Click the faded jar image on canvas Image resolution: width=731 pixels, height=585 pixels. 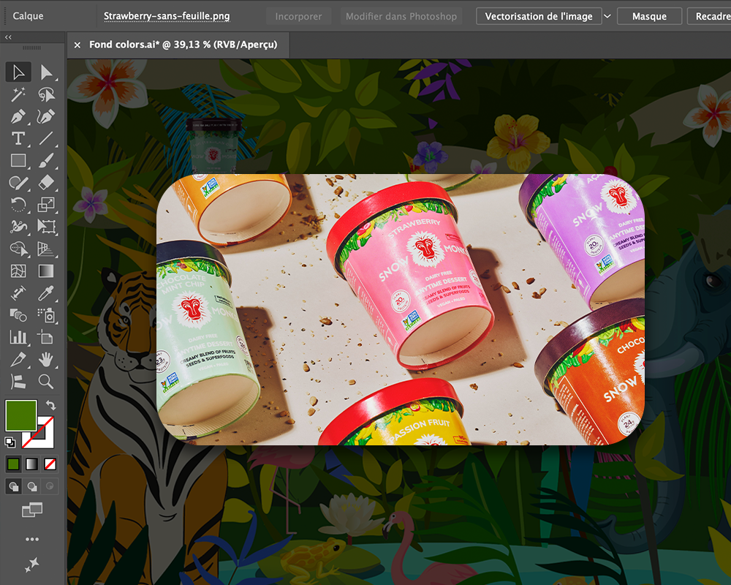(x=213, y=146)
